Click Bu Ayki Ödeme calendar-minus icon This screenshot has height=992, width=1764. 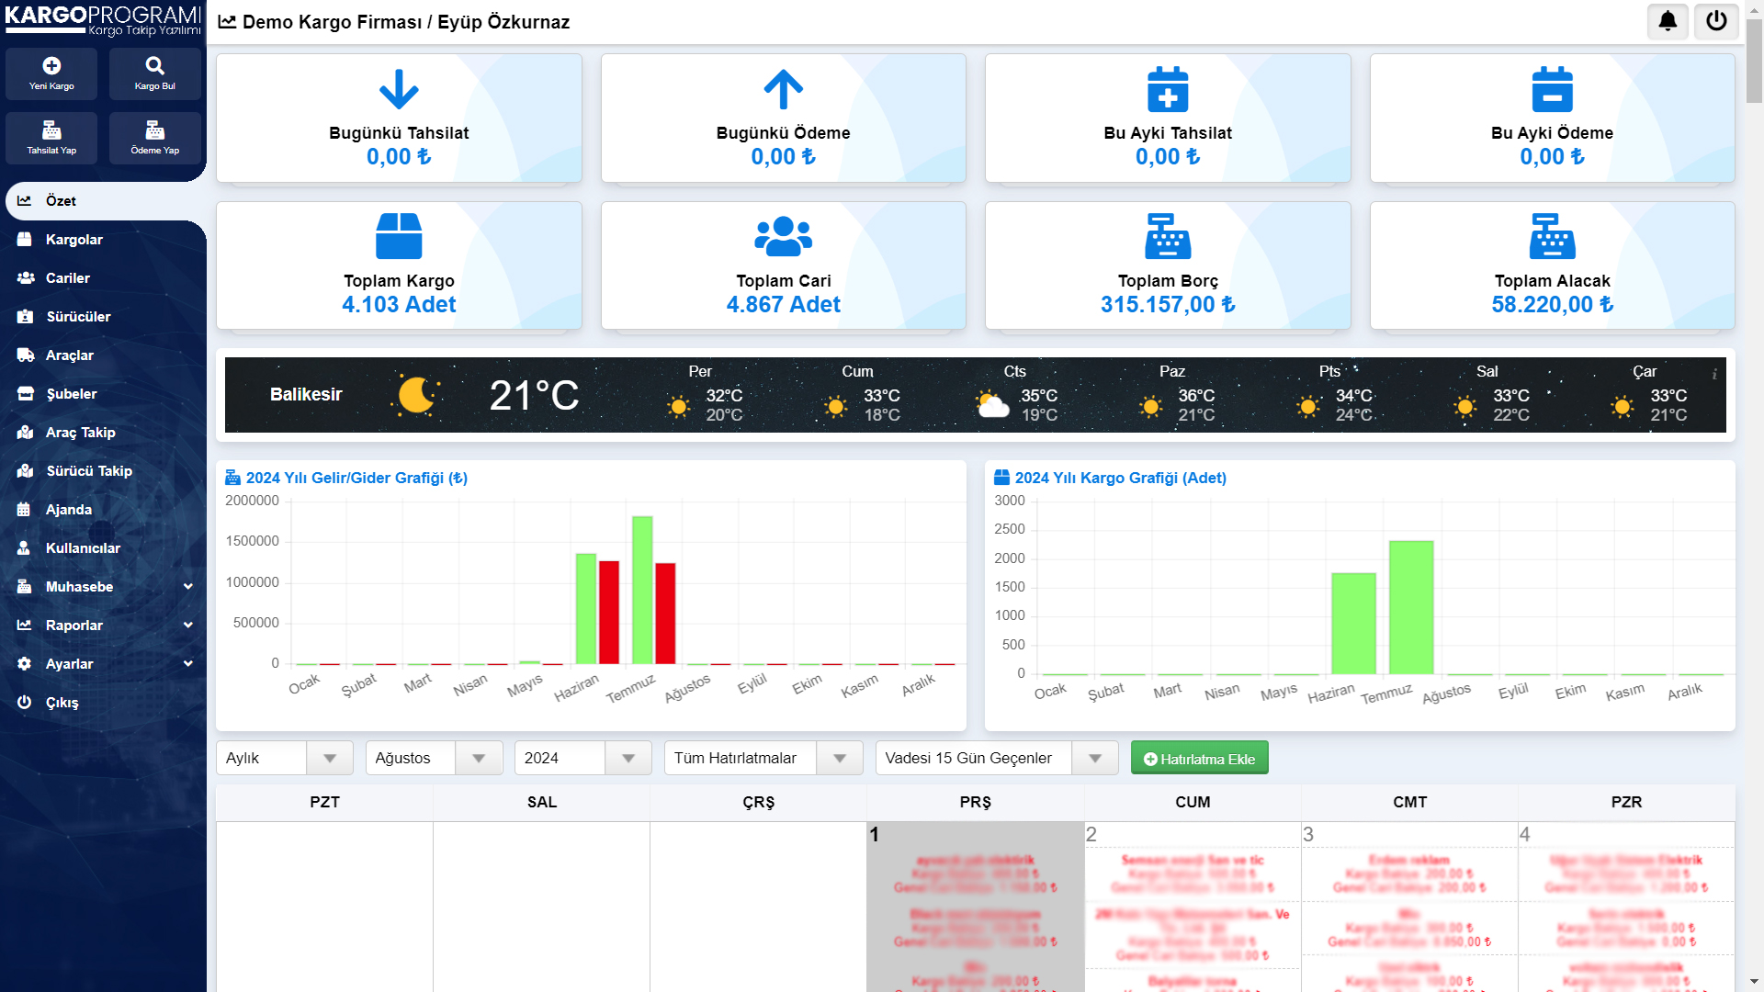(x=1552, y=89)
